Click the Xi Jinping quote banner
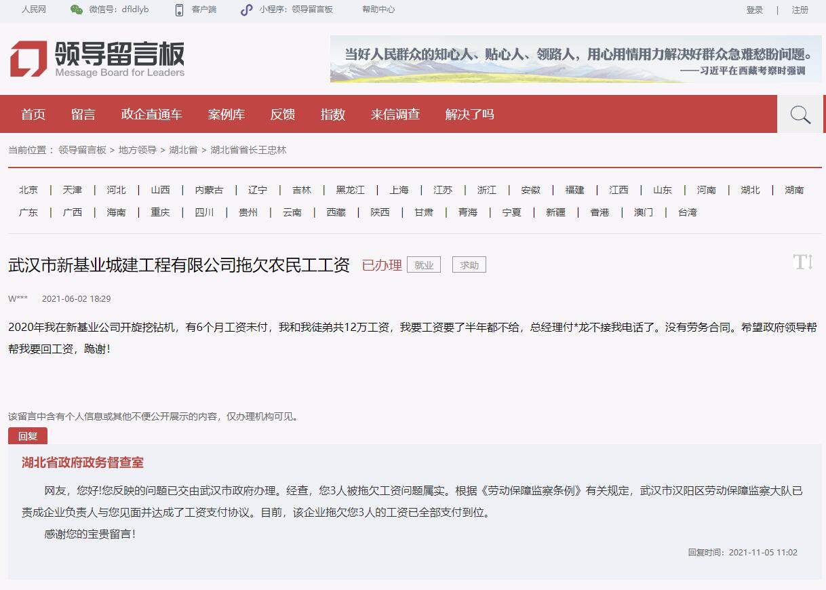 pos(575,59)
